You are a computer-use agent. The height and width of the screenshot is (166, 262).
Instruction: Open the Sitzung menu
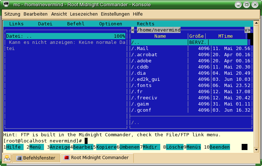click(x=12, y=14)
